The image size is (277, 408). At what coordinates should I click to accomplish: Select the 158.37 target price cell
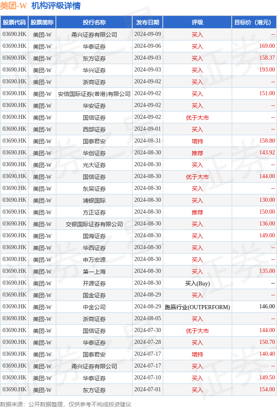point(267,58)
